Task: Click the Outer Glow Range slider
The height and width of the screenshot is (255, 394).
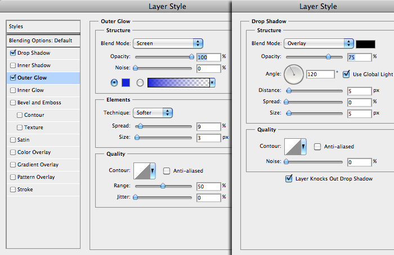Action: pos(163,186)
